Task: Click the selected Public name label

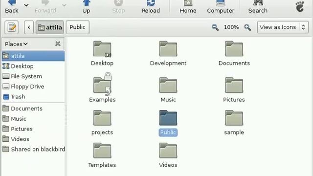Action: coord(168,132)
